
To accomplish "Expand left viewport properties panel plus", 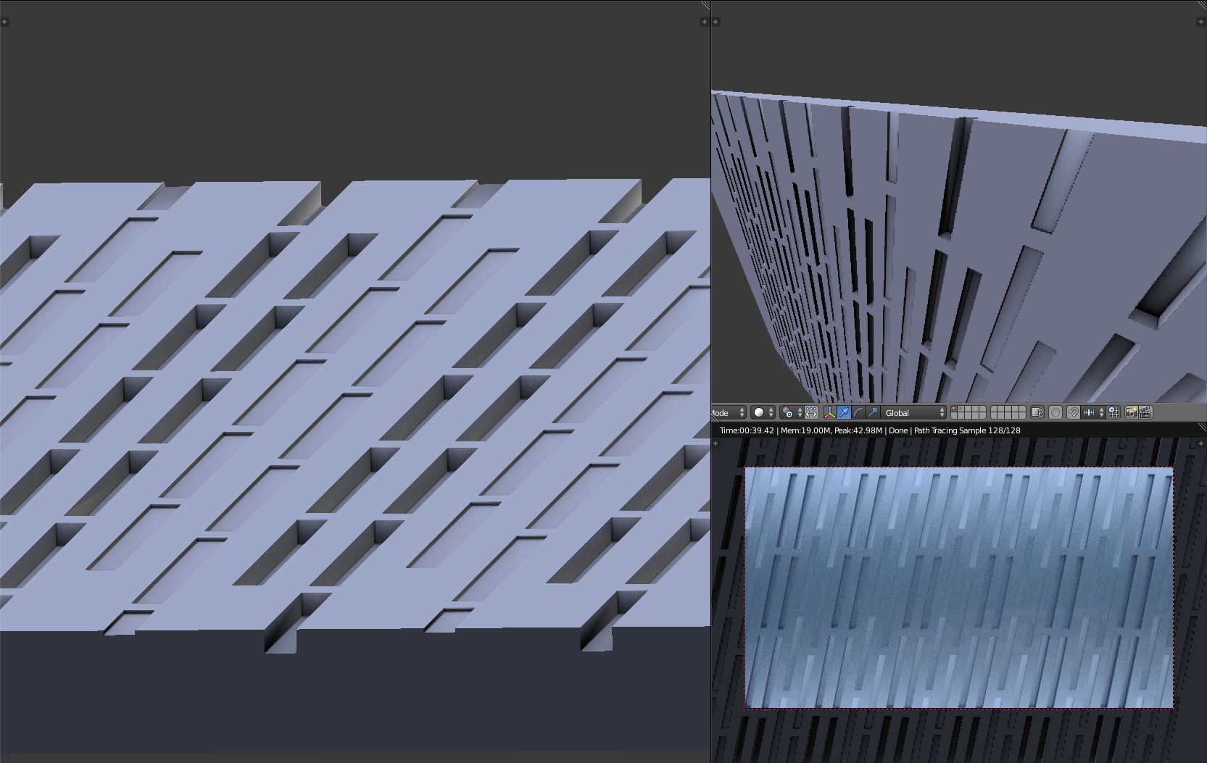I will point(704,22).
